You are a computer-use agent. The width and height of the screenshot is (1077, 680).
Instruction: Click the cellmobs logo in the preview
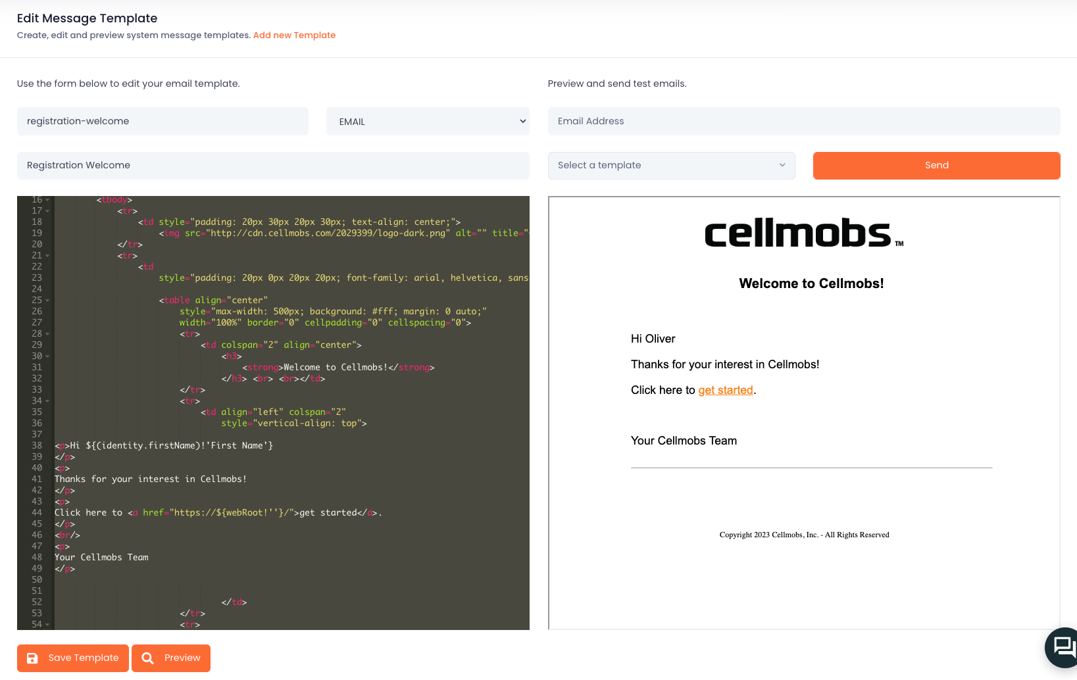click(804, 233)
